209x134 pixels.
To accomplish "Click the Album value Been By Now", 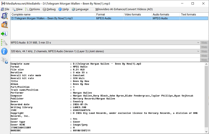I will point(81,84).
